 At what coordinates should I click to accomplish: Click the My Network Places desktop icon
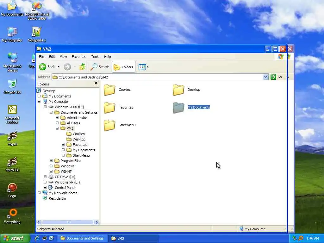tap(12, 62)
